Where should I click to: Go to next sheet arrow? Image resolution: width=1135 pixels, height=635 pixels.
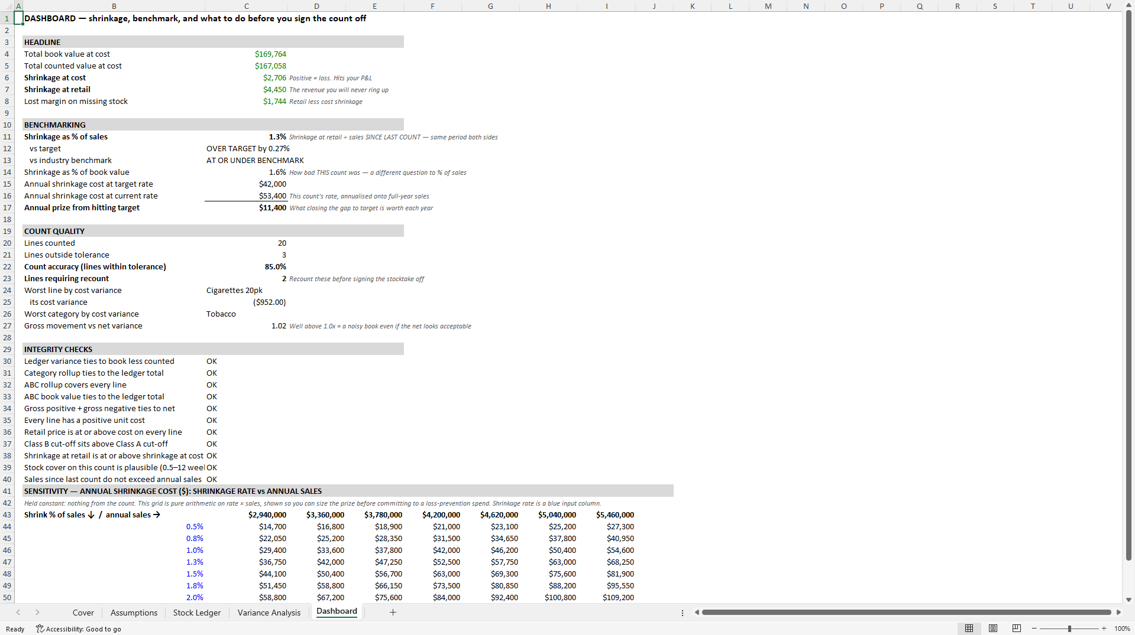tap(37, 613)
